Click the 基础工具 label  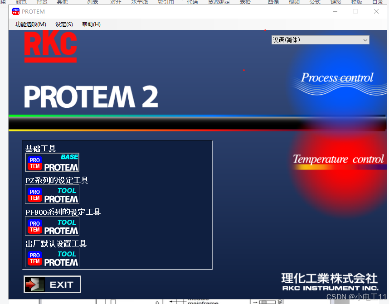pyautogui.click(x=40, y=149)
